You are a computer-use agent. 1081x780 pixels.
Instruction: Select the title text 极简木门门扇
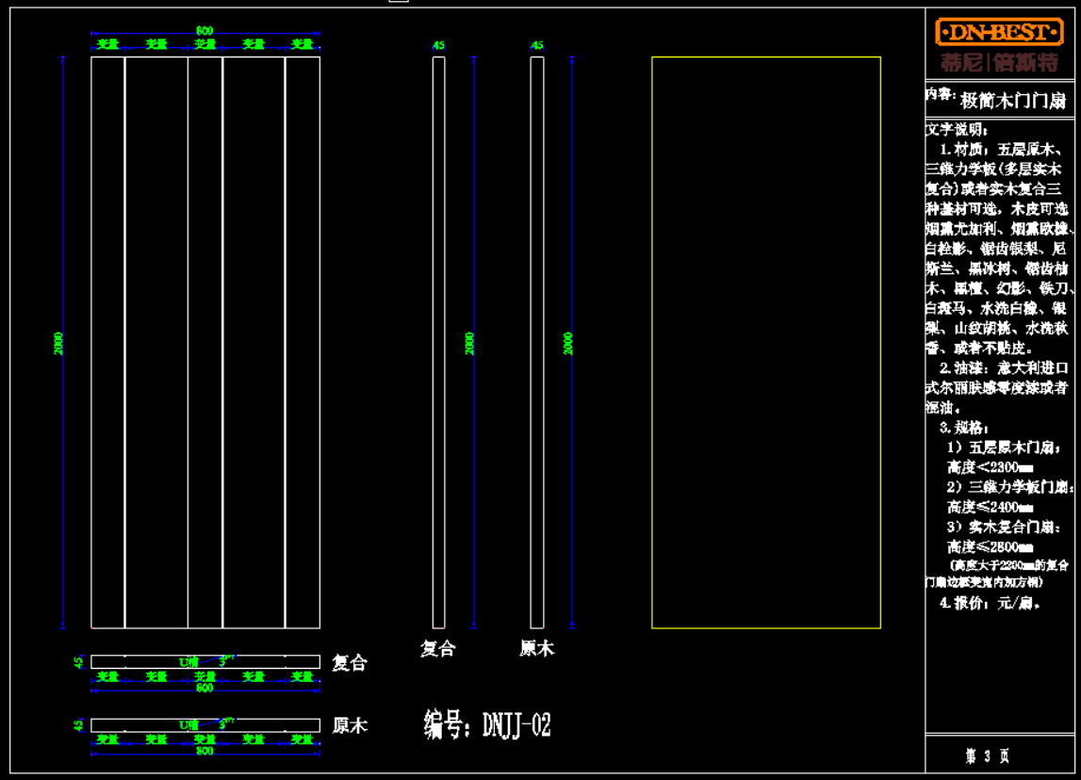point(1012,100)
